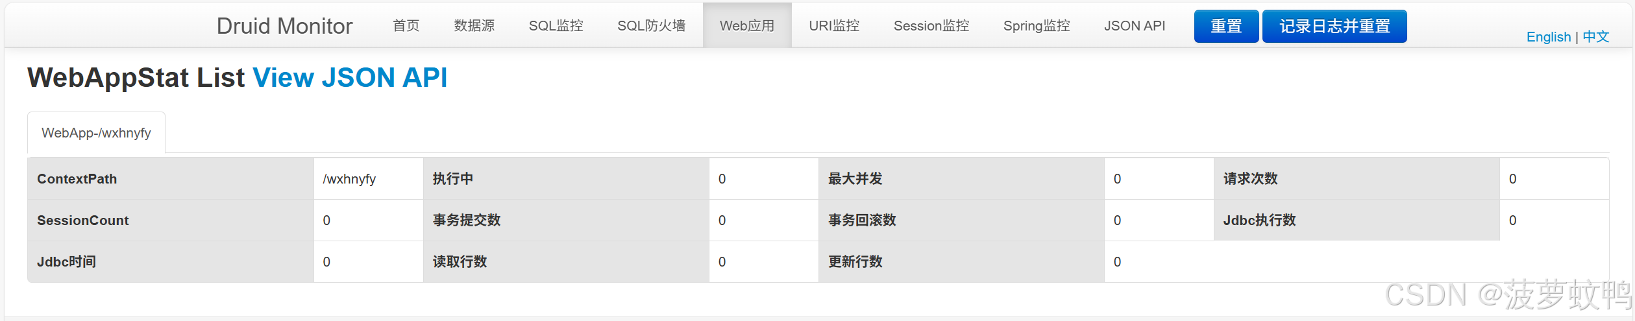Switch language to English
This screenshot has width=1635, height=321.
click(1549, 37)
